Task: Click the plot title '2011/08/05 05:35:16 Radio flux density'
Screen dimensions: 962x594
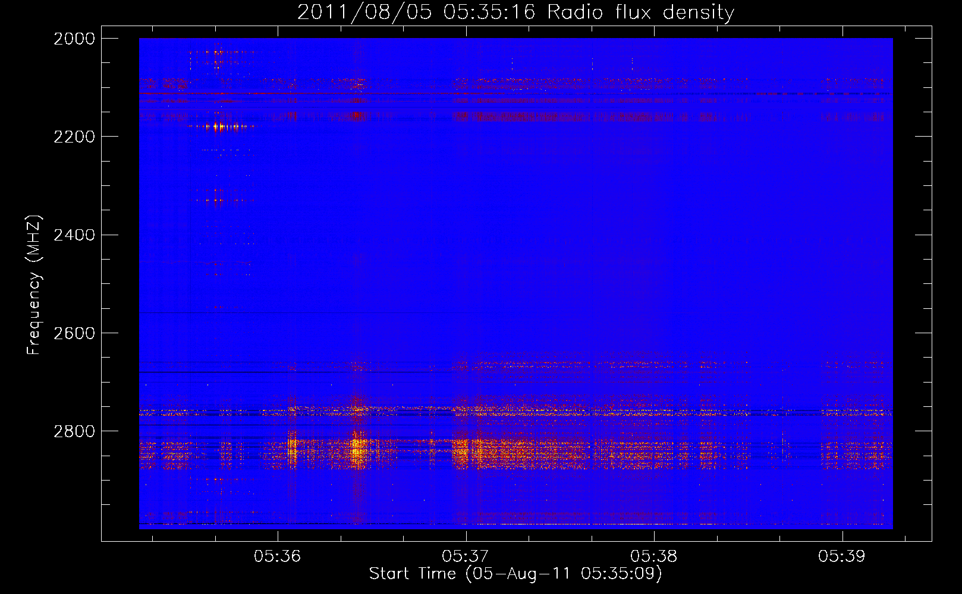Action: [515, 12]
